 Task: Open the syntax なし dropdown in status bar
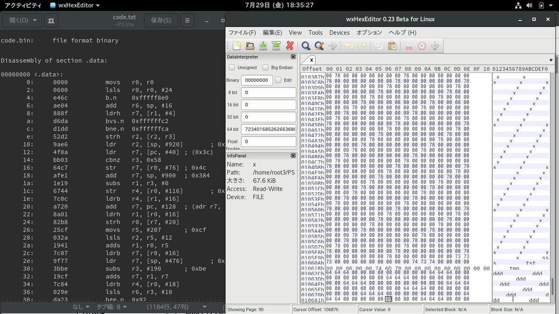(x=81, y=307)
